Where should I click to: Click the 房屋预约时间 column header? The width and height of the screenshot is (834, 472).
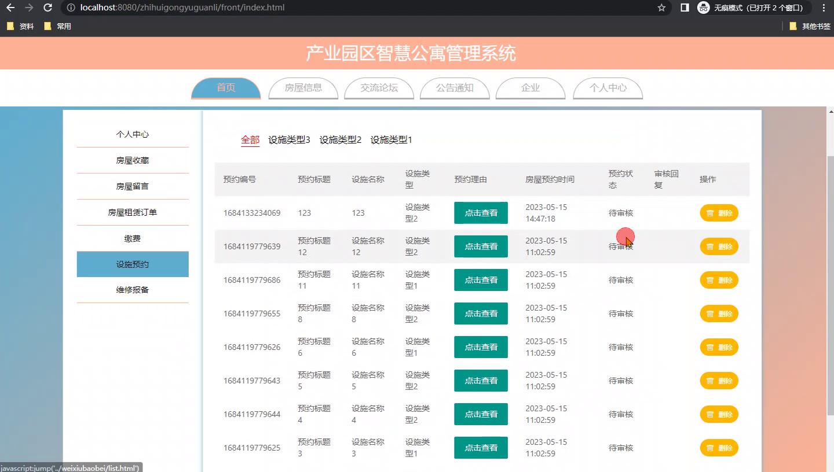[x=550, y=179]
